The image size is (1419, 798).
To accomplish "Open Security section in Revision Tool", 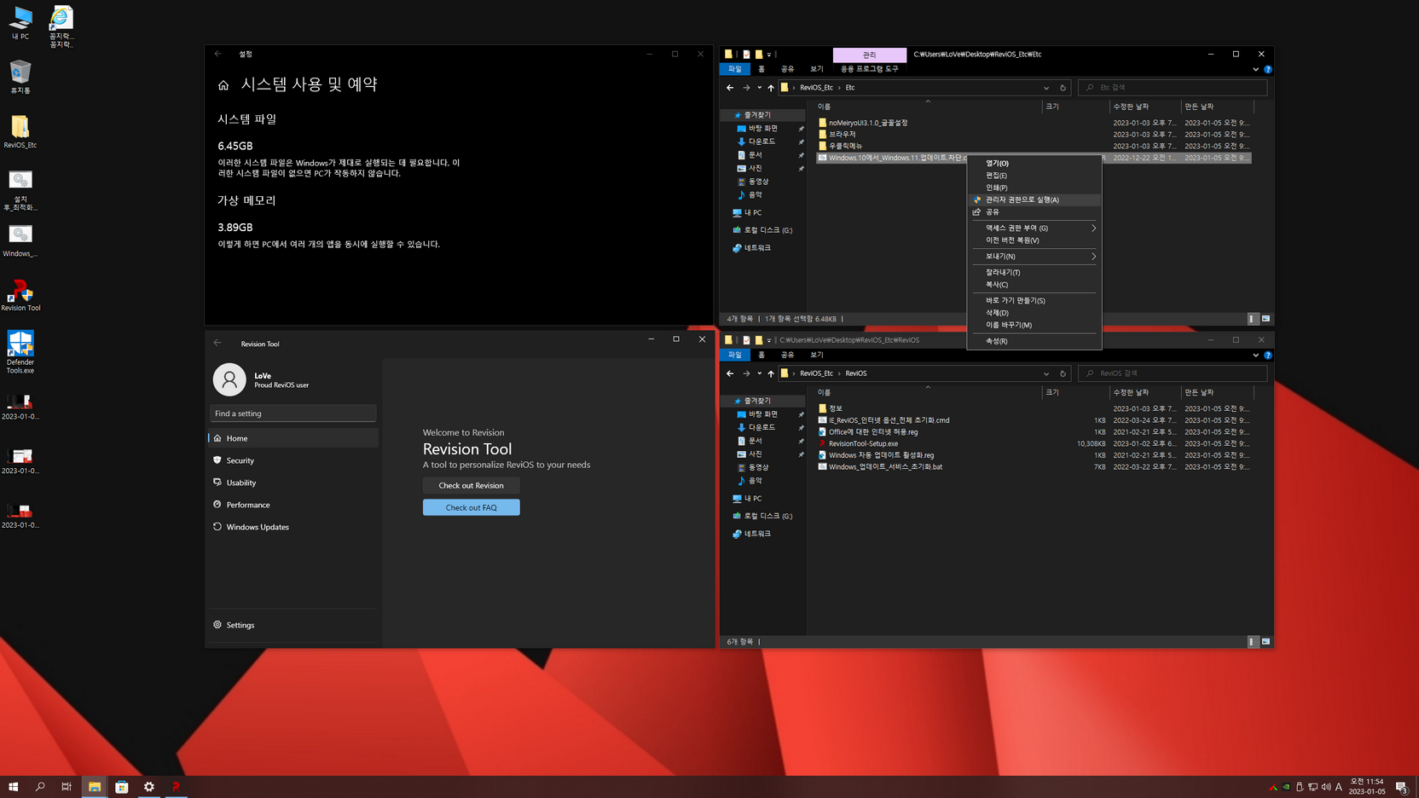I will (293, 460).
